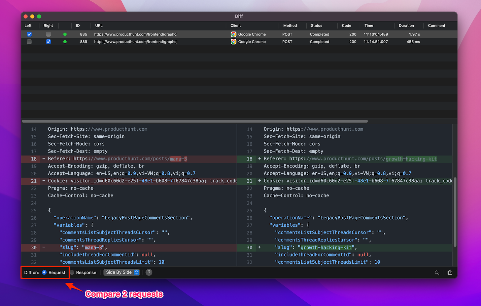Viewport: 481px width, 306px height.
Task: Click the left commentsListSubjectThreadsLimit line
Action: [x=112, y=262]
